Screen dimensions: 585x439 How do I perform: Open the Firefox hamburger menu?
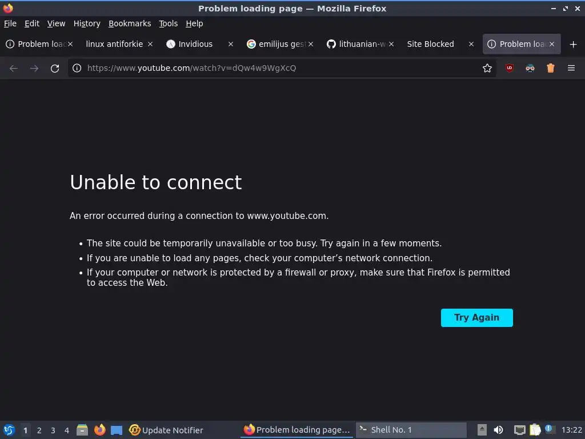571,68
